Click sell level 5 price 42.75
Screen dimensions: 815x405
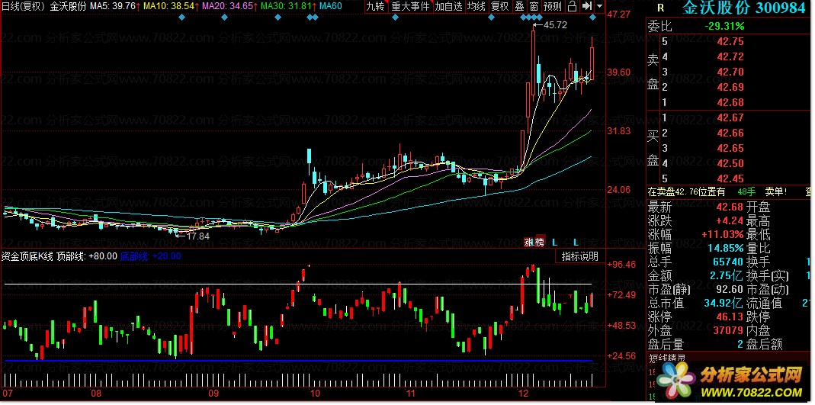point(730,42)
